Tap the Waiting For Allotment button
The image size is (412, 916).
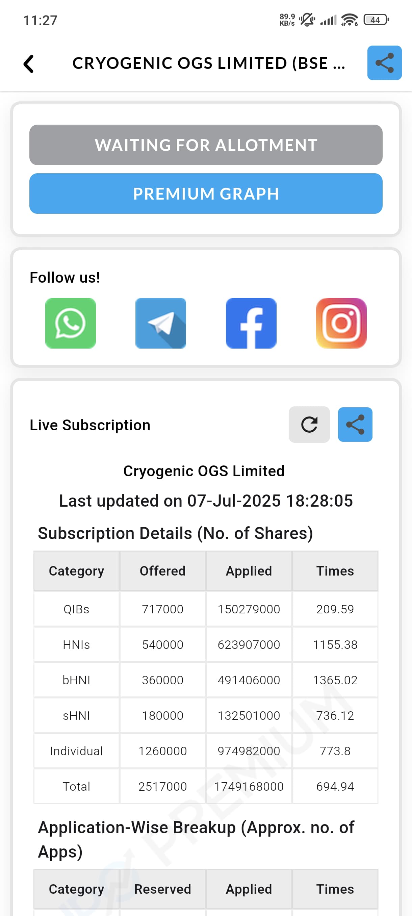click(206, 145)
